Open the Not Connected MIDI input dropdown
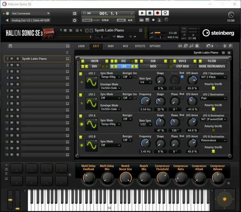This screenshot has width=241, height=212. pos(30,14)
